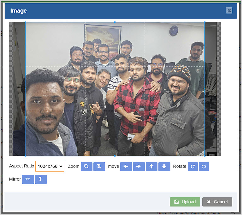Move the image down with the arrow button

click(x=164, y=167)
